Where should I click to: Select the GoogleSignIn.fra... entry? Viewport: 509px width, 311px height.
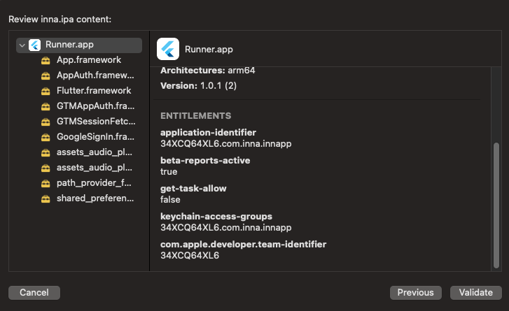click(x=95, y=137)
